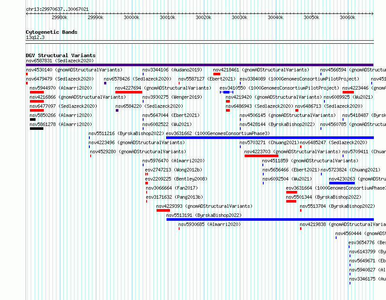Click nsv3930275 (Wenger2019) label

tap(172, 97)
